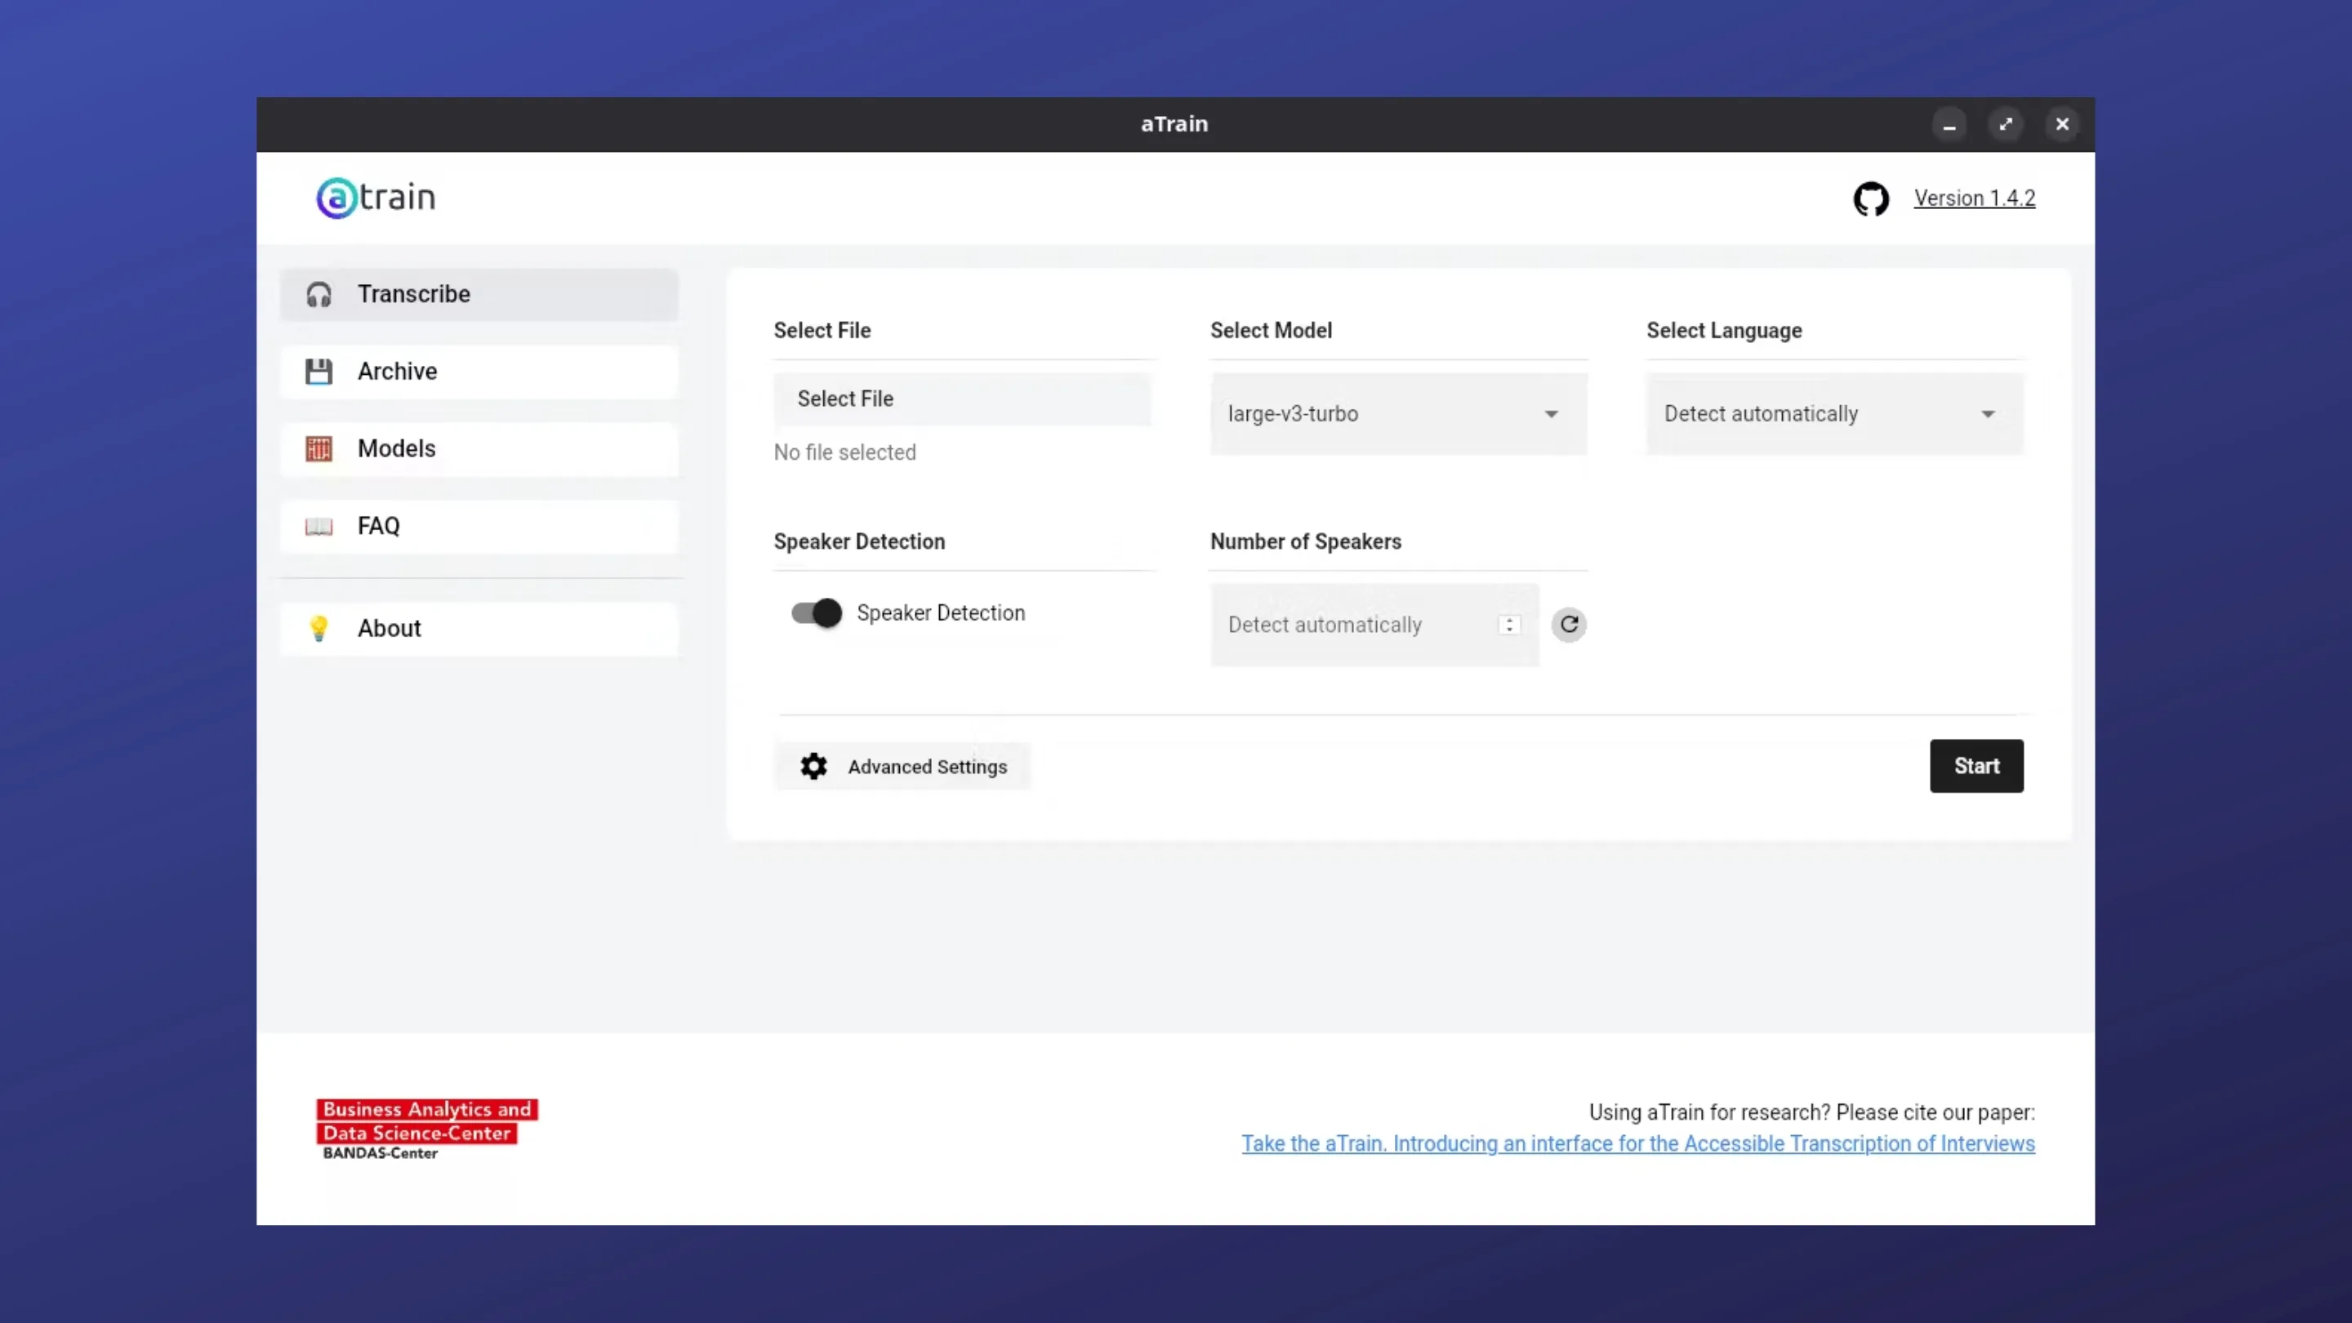
Task: Click the abacus Models icon
Action: click(318, 449)
